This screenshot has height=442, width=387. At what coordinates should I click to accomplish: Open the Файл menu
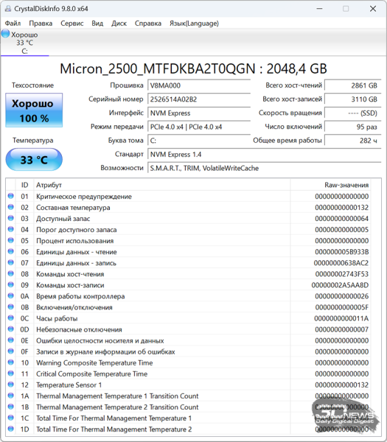(13, 24)
